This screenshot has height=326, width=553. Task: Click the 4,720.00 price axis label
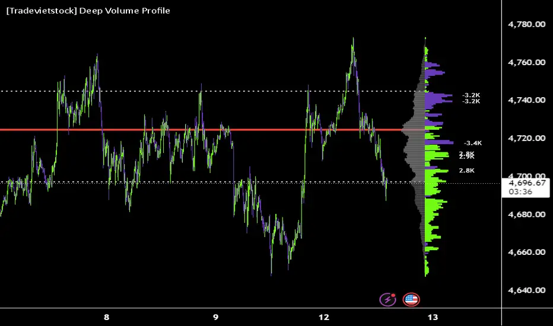(x=526, y=138)
